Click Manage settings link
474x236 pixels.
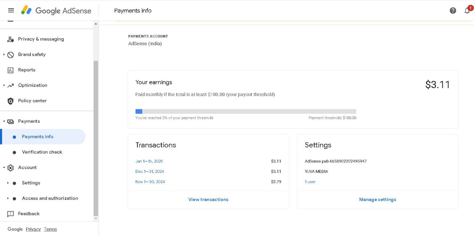377,200
